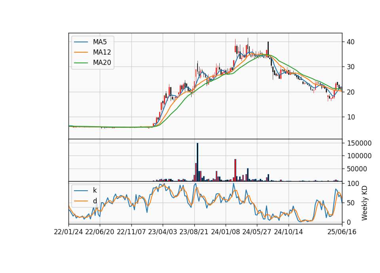
Task: Click the price axis value 20
Action: pos(351,92)
